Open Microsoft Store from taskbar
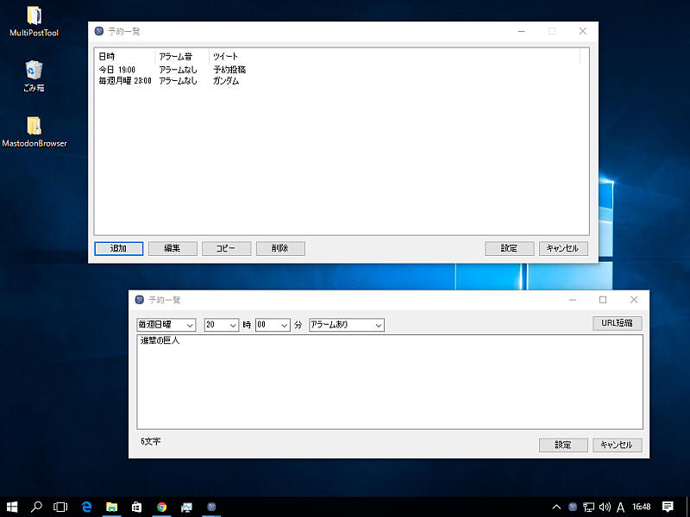Image resolution: width=690 pixels, height=517 pixels. [x=137, y=507]
